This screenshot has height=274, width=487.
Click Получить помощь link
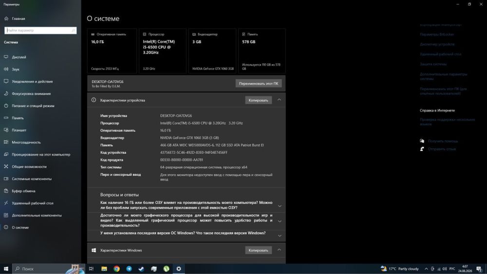pyautogui.click(x=443, y=141)
